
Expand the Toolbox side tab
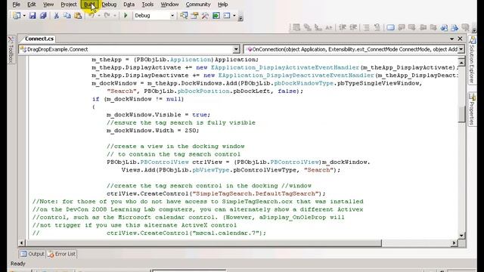[x=11, y=50]
